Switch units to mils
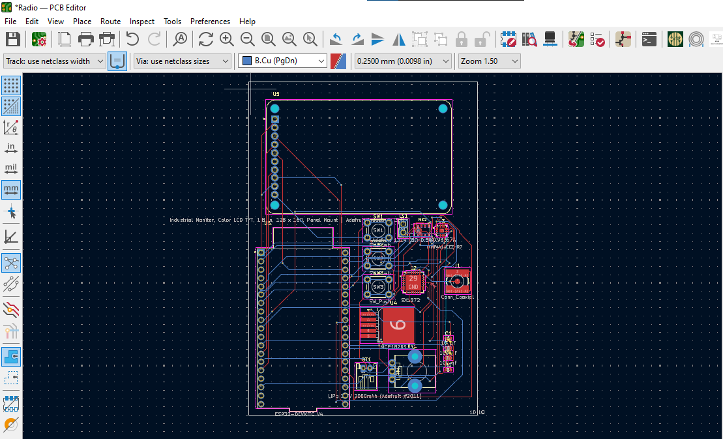Viewport: 723px width, 439px height. coord(11,169)
